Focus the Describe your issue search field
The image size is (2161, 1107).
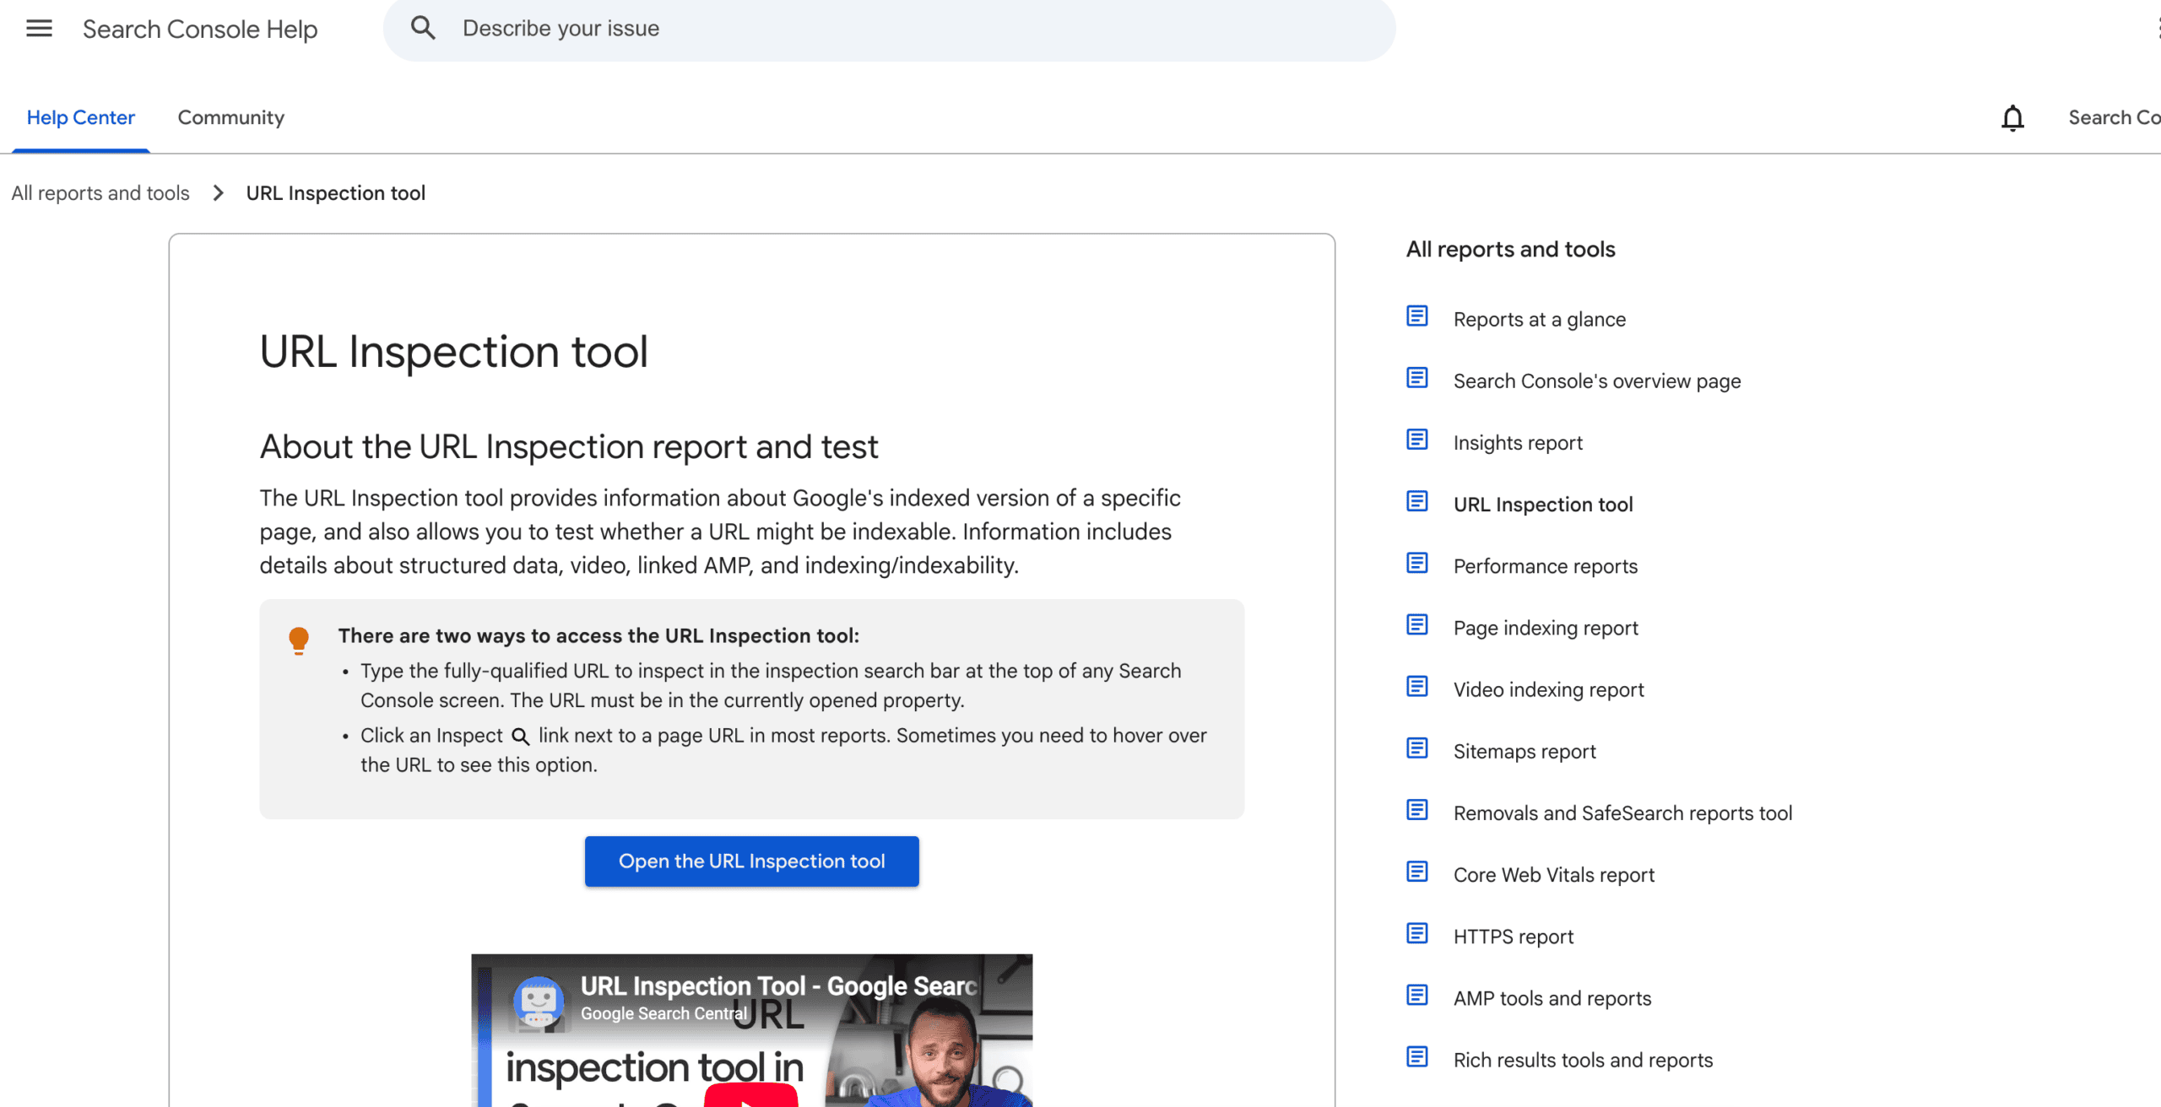(x=889, y=29)
